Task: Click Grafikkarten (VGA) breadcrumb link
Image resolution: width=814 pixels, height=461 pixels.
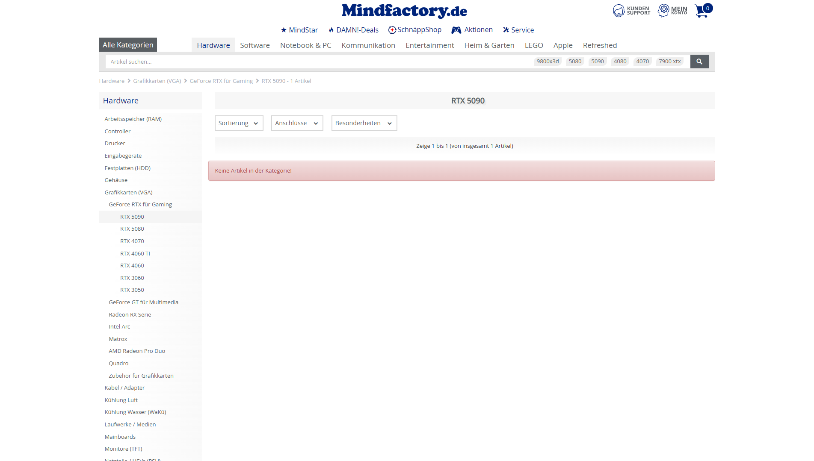Action: (157, 81)
